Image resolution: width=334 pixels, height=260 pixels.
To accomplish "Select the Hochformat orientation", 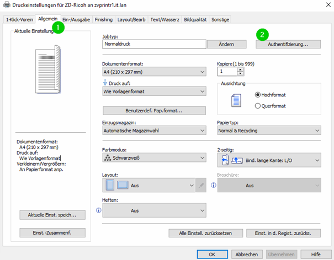I will [x=258, y=94].
